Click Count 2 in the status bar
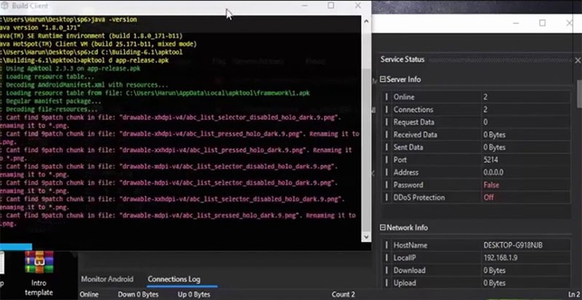The image size is (582, 300). (x=343, y=294)
